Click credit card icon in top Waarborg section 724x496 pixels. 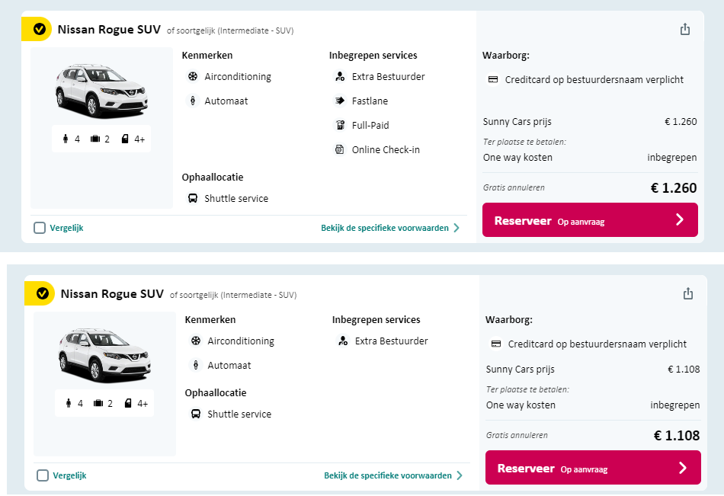coord(492,79)
